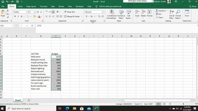Viewport: 198px width, 111px height.
Task: Apply the Percent Style format
Action: 92,16
